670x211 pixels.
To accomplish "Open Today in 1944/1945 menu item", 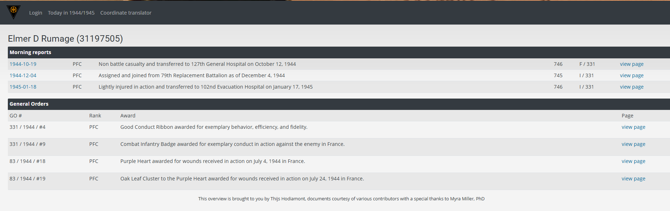I will (71, 13).
